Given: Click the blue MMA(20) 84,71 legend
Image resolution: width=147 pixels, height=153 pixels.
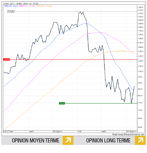Looking at the screenshot, I should coord(11,6).
